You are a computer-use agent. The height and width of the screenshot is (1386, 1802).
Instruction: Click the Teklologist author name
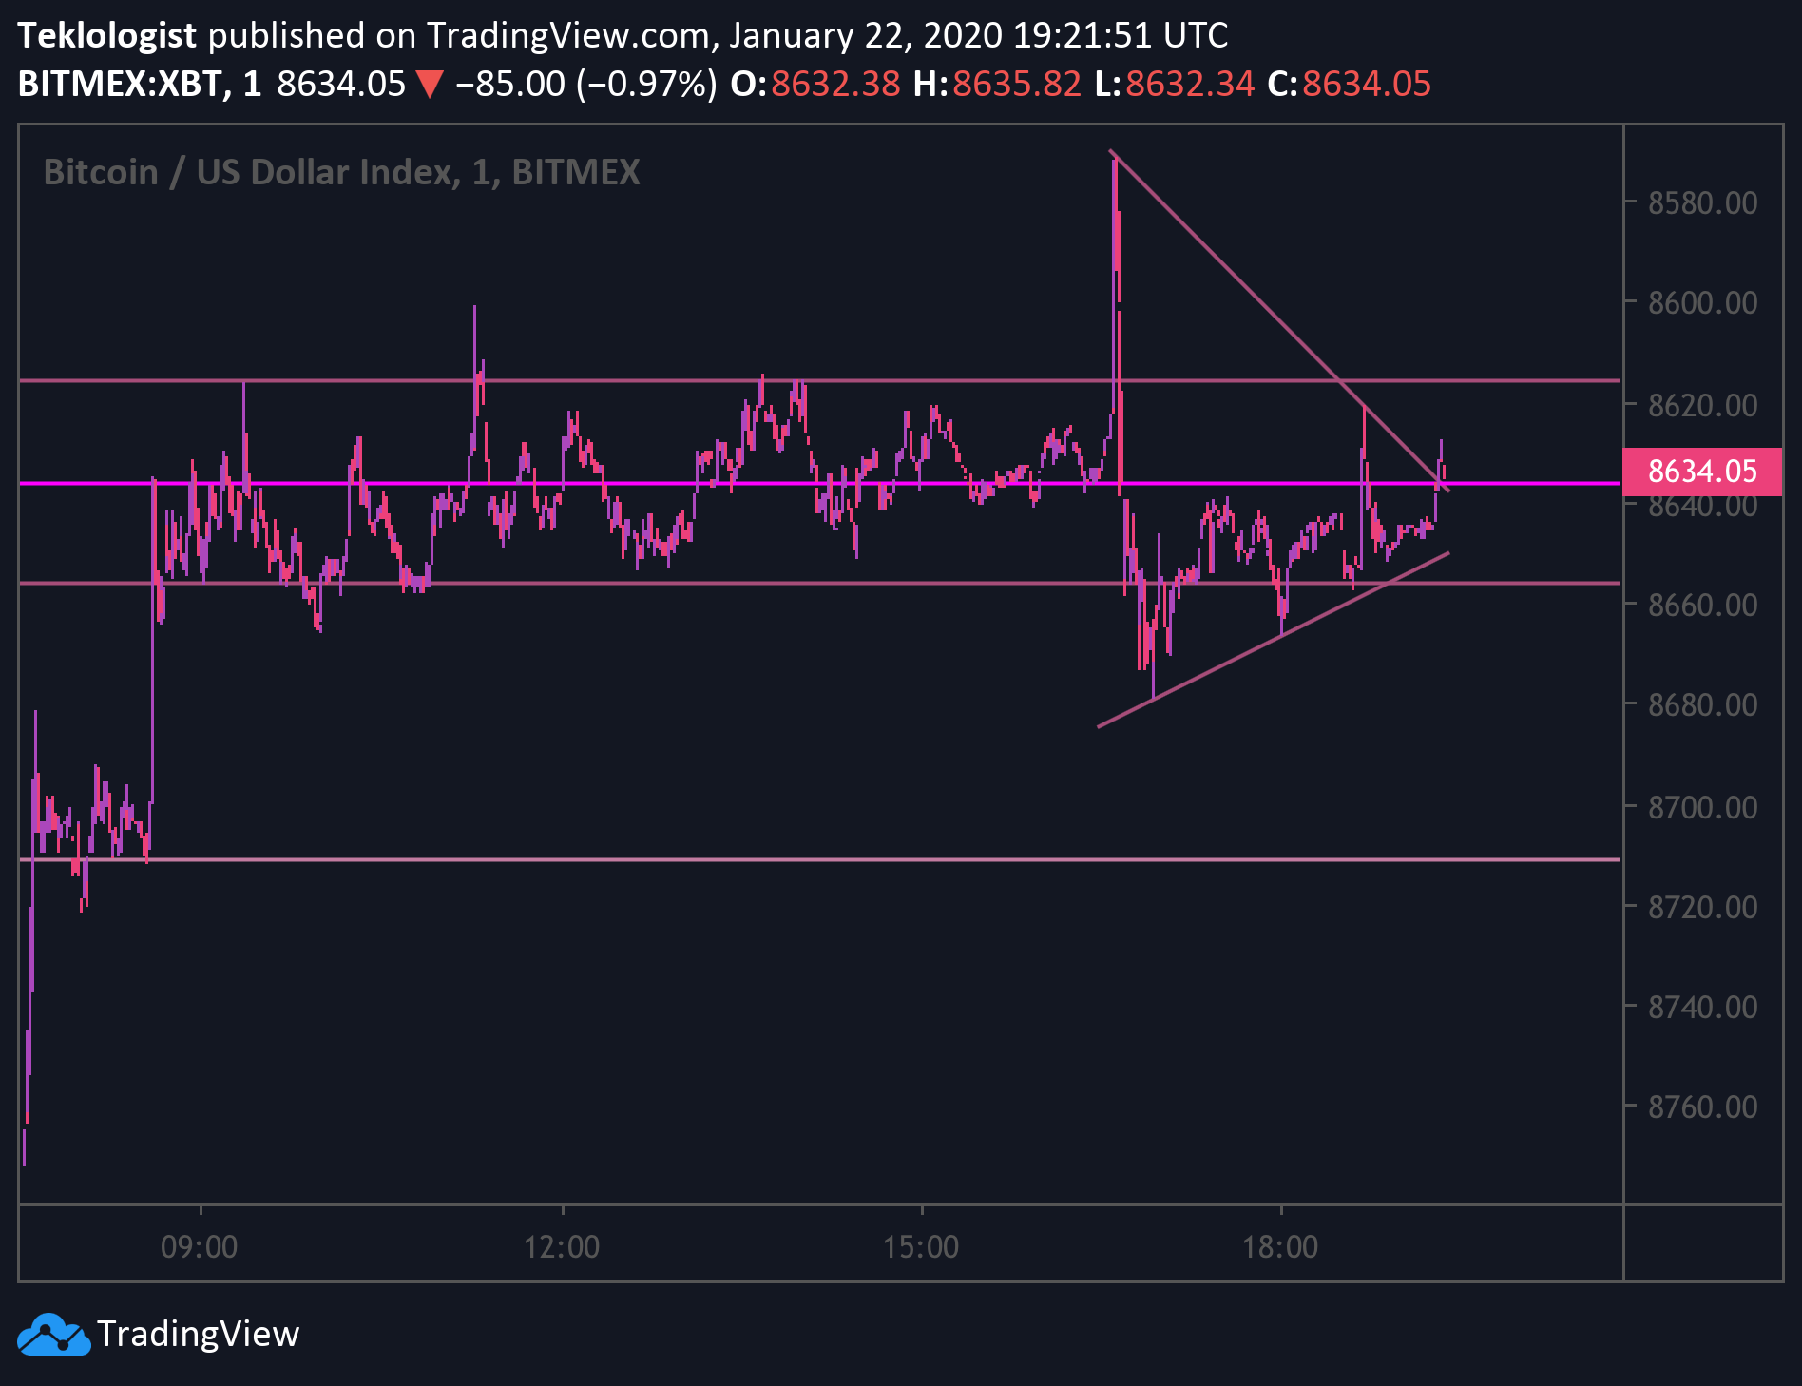click(x=106, y=35)
